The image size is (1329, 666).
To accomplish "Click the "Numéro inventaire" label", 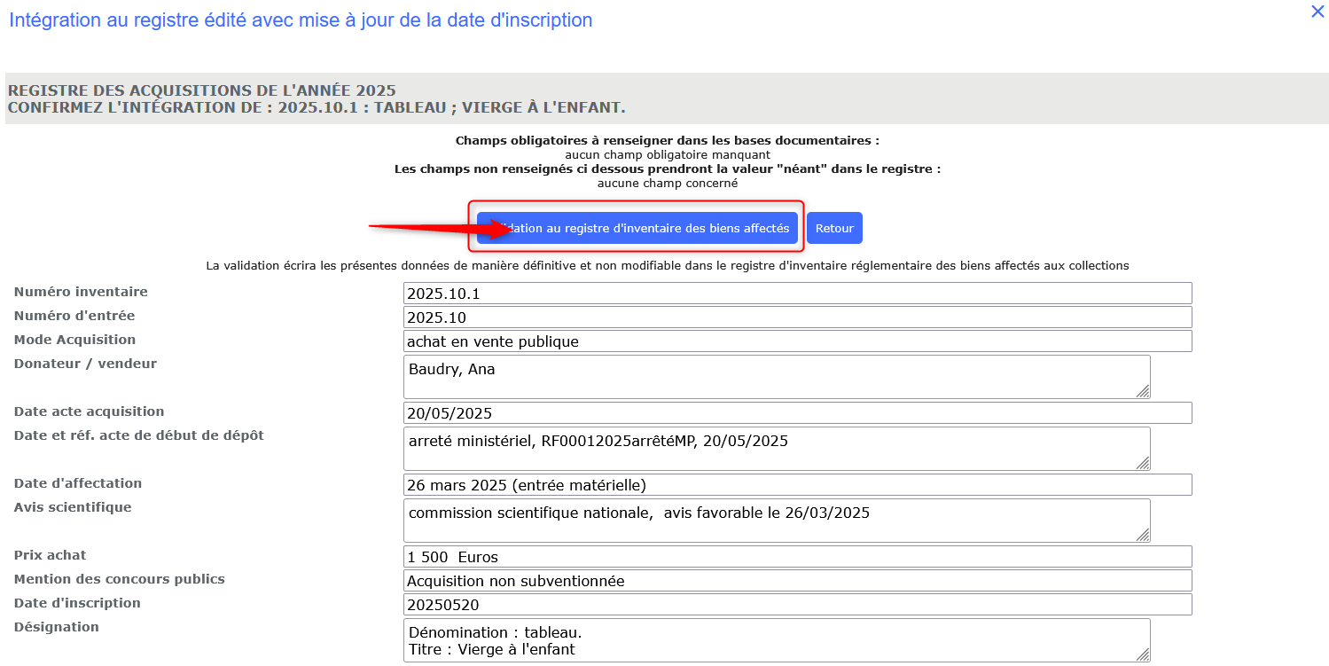I will (x=81, y=292).
